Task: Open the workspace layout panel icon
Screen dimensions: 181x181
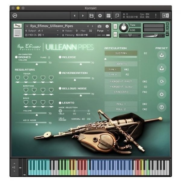Action: pyautogui.click(x=108, y=16)
